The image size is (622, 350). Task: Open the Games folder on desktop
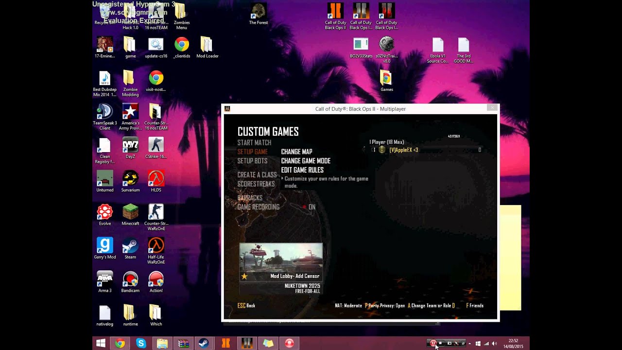click(x=386, y=81)
